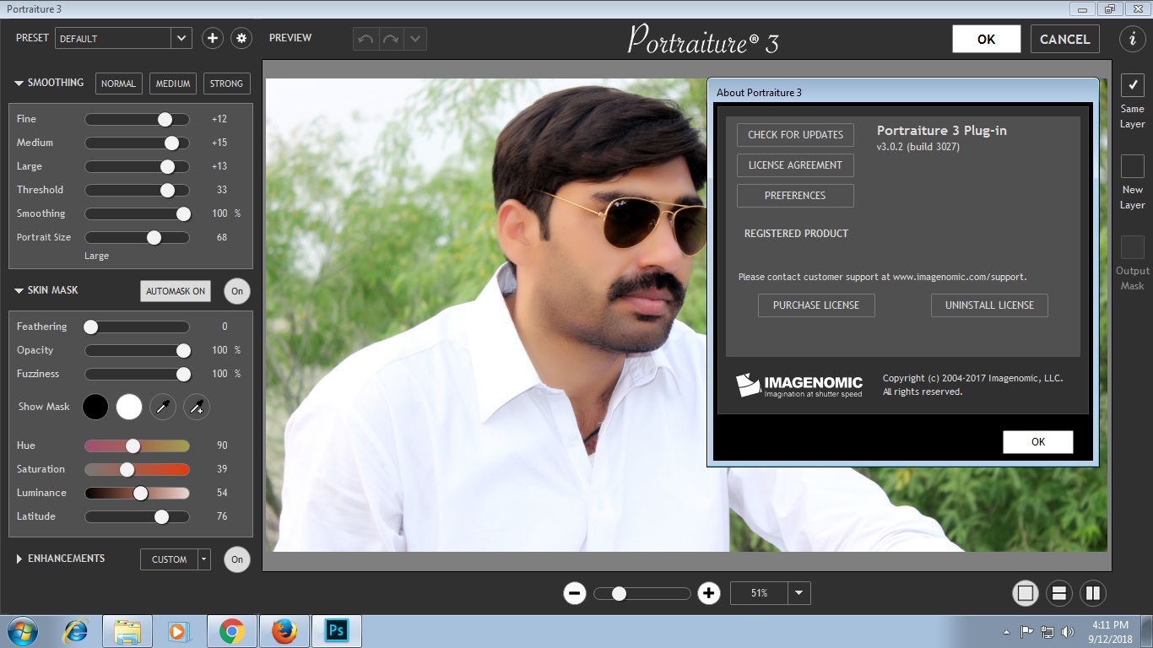
Task: Toggle Skin Mask On button
Action: [x=237, y=291]
